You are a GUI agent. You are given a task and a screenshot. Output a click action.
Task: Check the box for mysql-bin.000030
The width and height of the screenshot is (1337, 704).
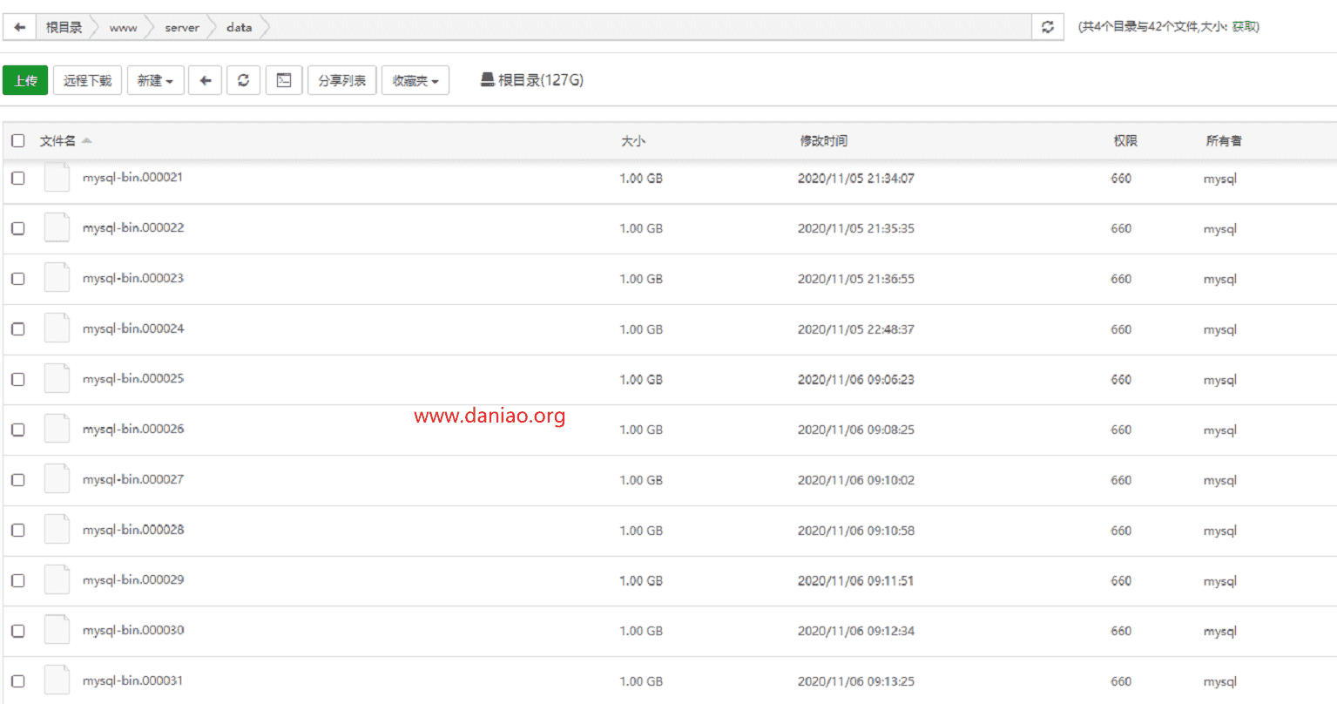coord(18,631)
